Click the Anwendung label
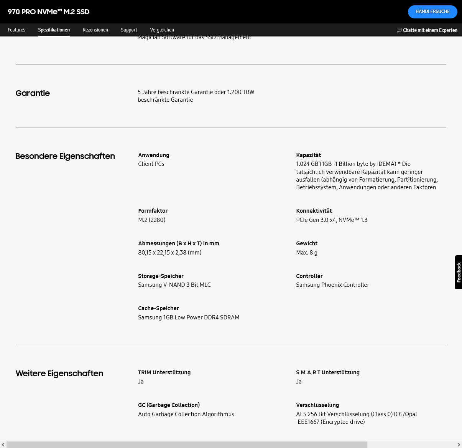This screenshot has height=448, width=462. pos(154,155)
